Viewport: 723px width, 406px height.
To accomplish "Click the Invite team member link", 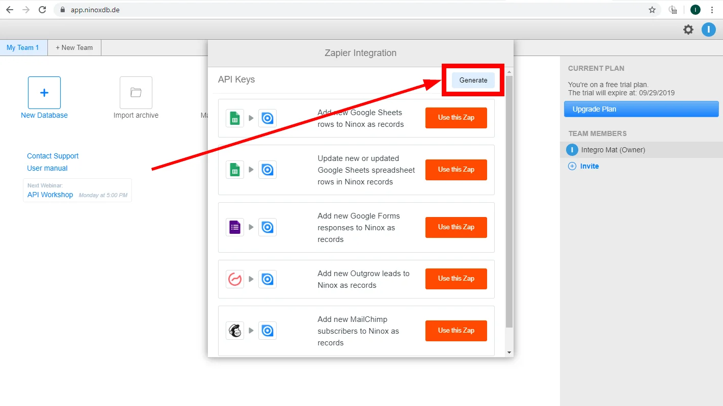I will (590, 166).
